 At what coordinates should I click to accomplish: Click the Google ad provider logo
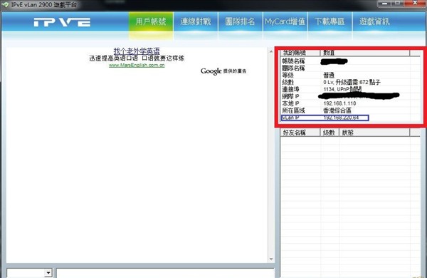211,71
